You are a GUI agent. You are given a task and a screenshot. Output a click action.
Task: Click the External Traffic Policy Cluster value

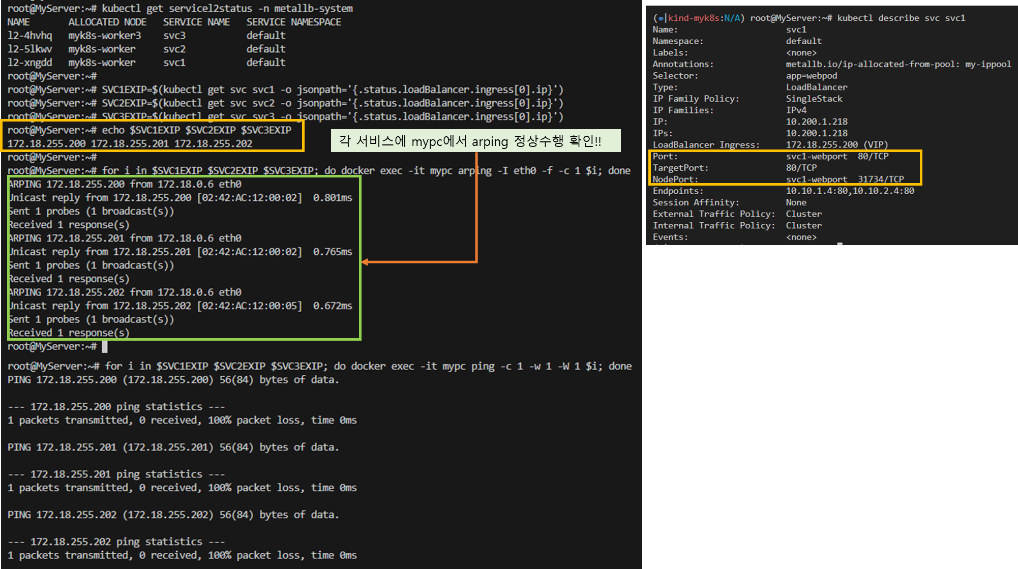point(803,214)
